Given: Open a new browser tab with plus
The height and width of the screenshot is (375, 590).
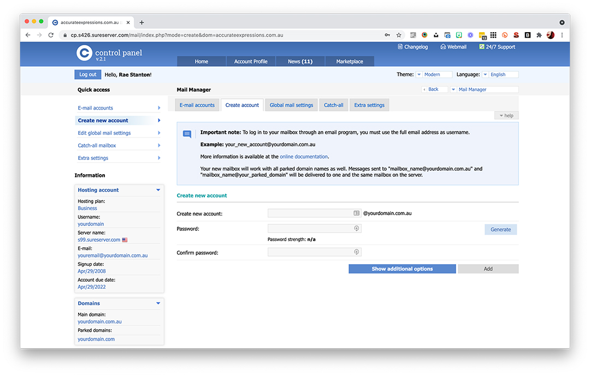Looking at the screenshot, I should click(x=142, y=22).
